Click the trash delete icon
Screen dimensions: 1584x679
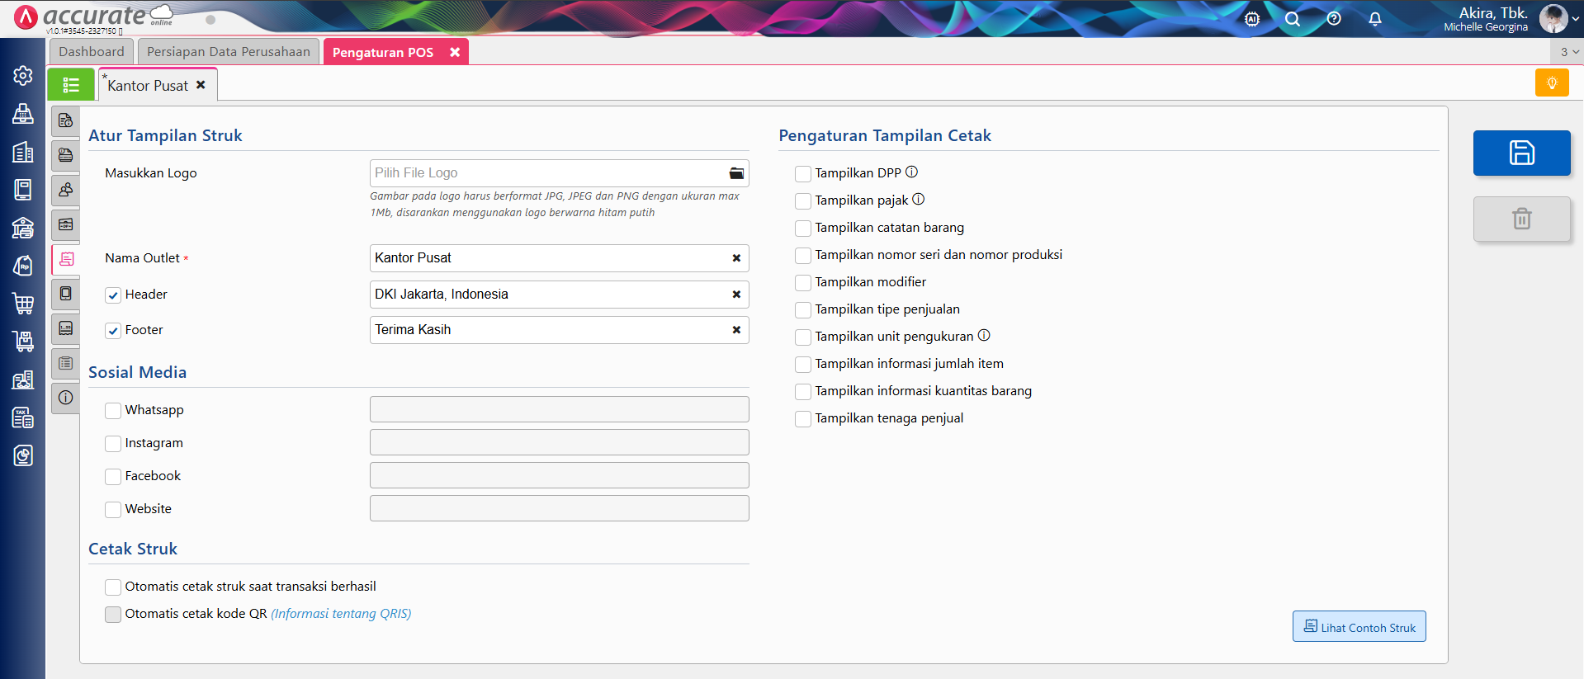pos(1521,219)
